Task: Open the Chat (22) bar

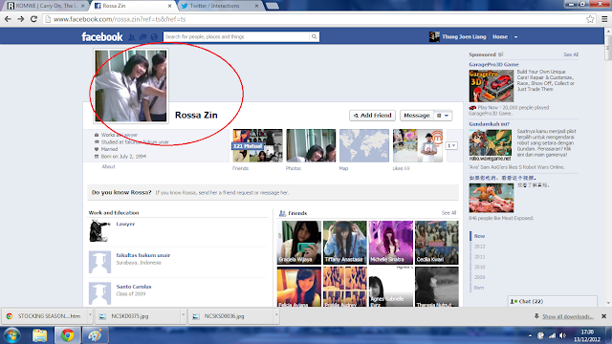Action: tap(553, 302)
